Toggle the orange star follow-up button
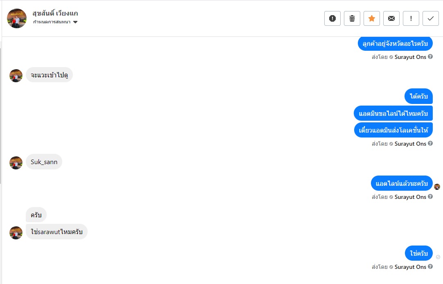Image resolution: width=443 pixels, height=284 pixels. coord(372,18)
